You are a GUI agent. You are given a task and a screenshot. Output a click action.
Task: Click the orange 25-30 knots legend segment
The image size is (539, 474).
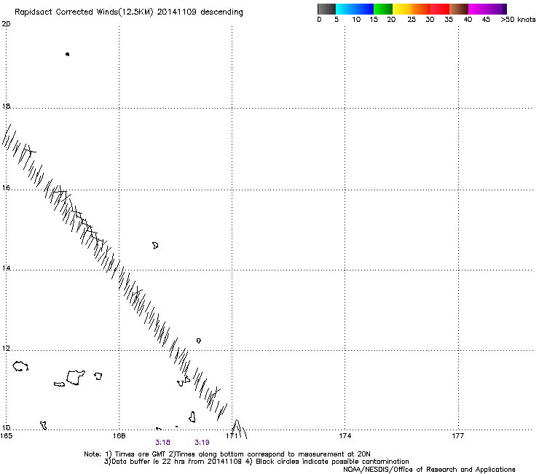(421, 9)
